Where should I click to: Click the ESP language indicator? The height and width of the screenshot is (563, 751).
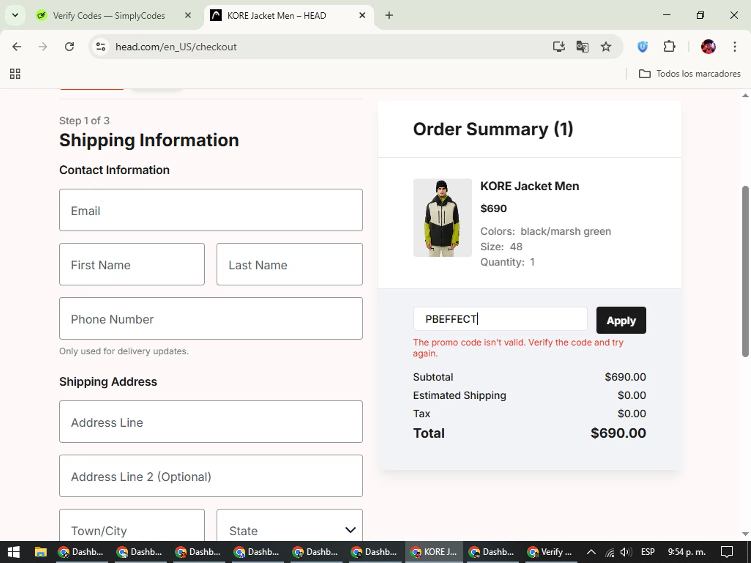pyautogui.click(x=648, y=552)
